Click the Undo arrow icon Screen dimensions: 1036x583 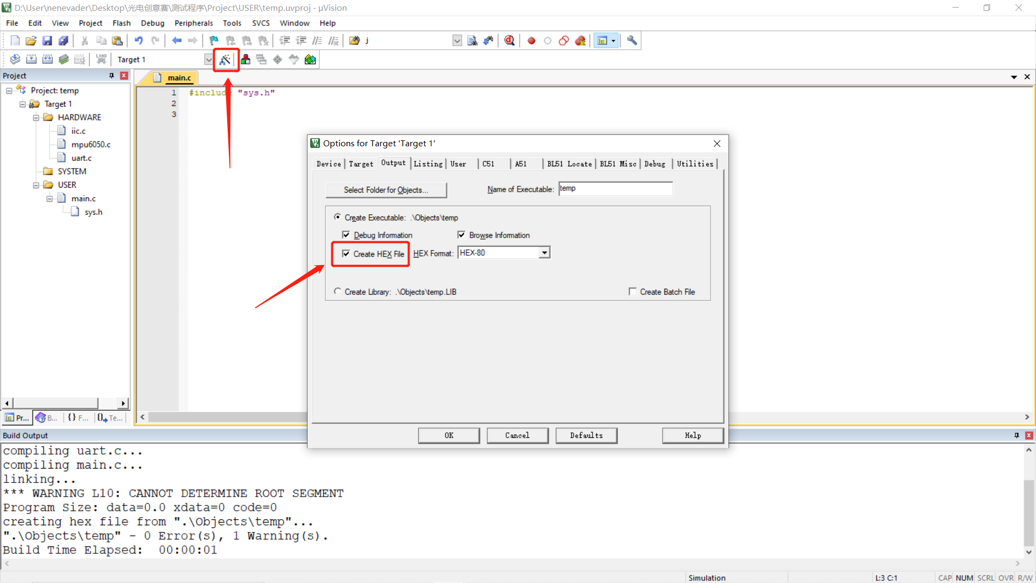point(139,40)
